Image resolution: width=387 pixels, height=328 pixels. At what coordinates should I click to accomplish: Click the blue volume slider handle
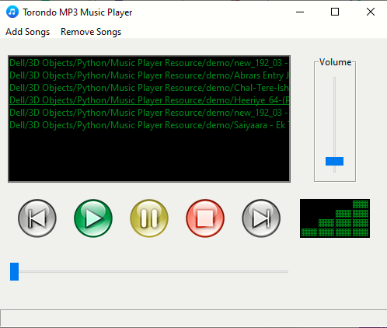(x=334, y=161)
